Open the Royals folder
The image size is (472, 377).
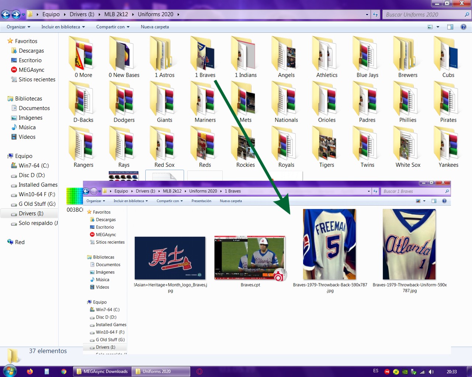pyautogui.click(x=286, y=147)
